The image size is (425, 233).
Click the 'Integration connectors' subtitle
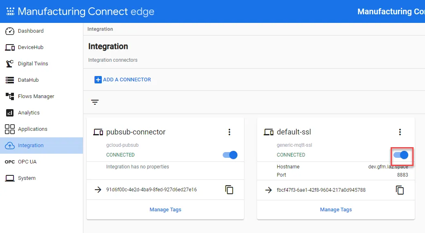coord(113,60)
